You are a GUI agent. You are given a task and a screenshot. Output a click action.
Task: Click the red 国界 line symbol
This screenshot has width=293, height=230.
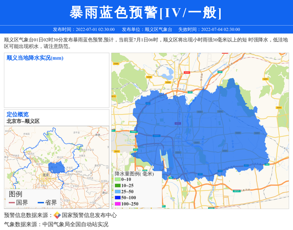click(x=12, y=203)
